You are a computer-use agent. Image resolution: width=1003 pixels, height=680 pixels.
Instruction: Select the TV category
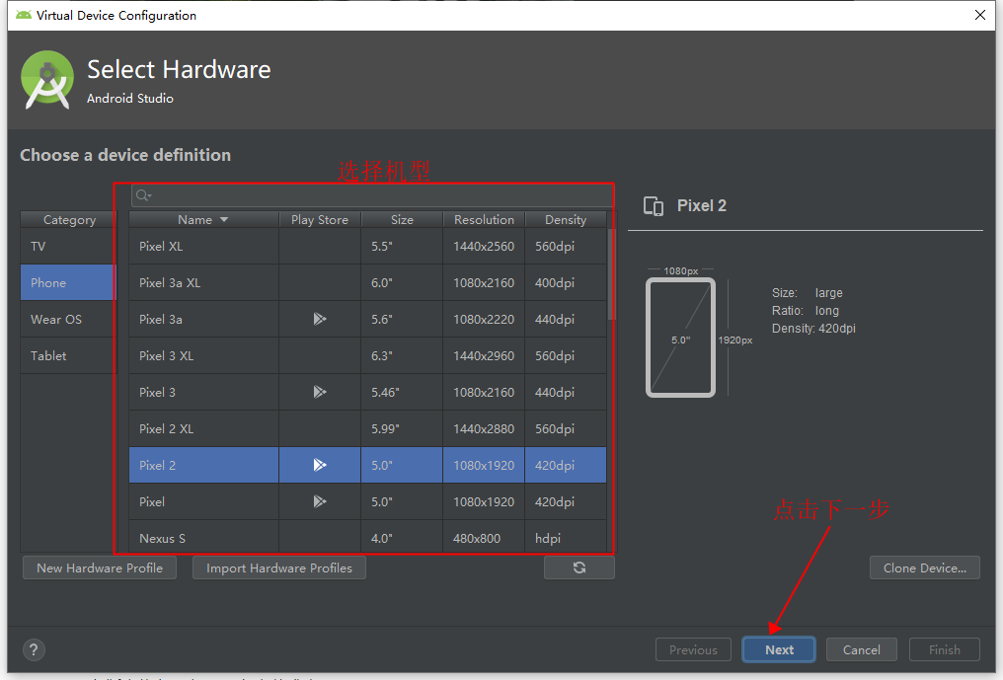68,247
